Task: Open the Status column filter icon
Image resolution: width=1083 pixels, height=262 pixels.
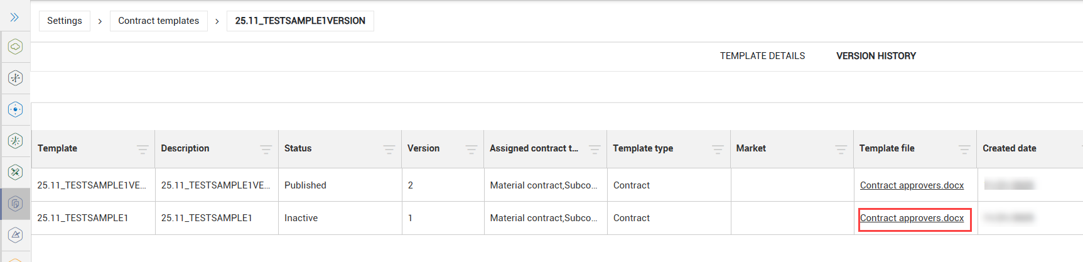Action: tap(389, 149)
